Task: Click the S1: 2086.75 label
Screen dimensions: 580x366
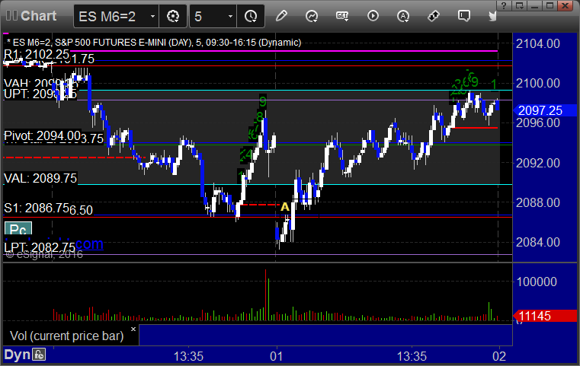Action: click(x=37, y=208)
